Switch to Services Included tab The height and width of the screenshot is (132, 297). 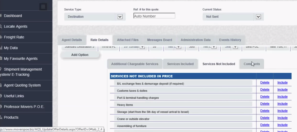coord(180,64)
